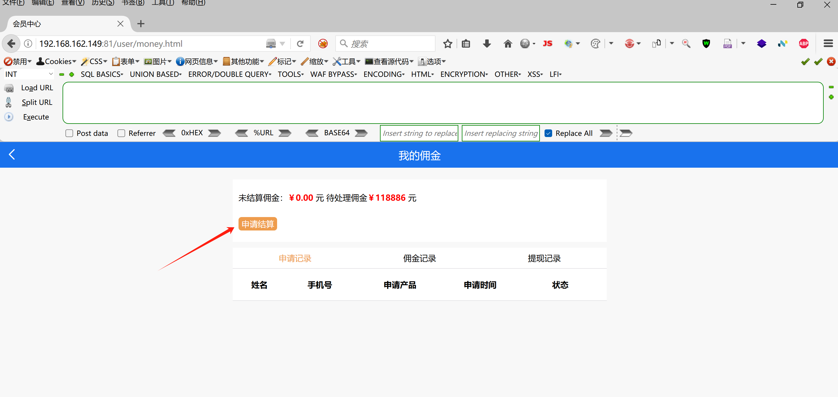Switch to the 佣金记录 tab
The height and width of the screenshot is (397, 838).
419,259
